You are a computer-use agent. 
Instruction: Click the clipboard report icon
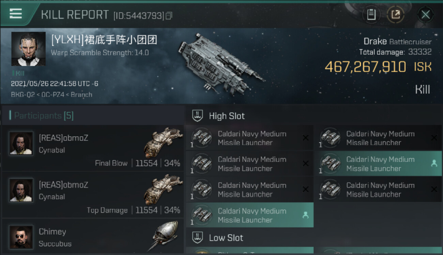click(371, 15)
